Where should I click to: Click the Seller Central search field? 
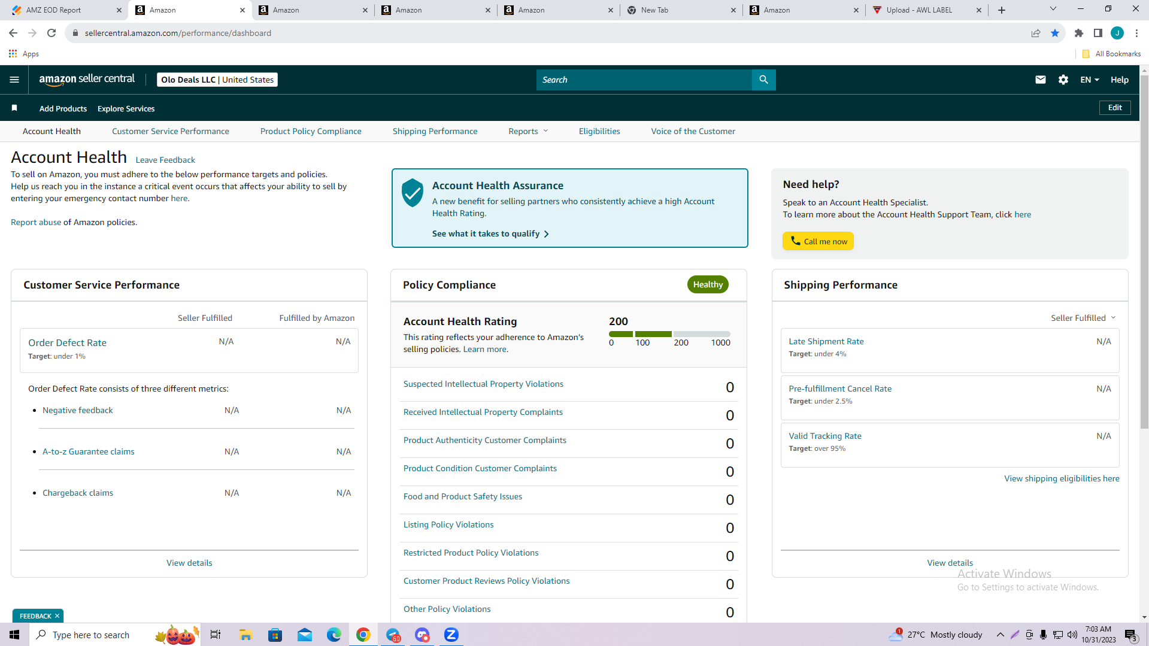tap(644, 80)
